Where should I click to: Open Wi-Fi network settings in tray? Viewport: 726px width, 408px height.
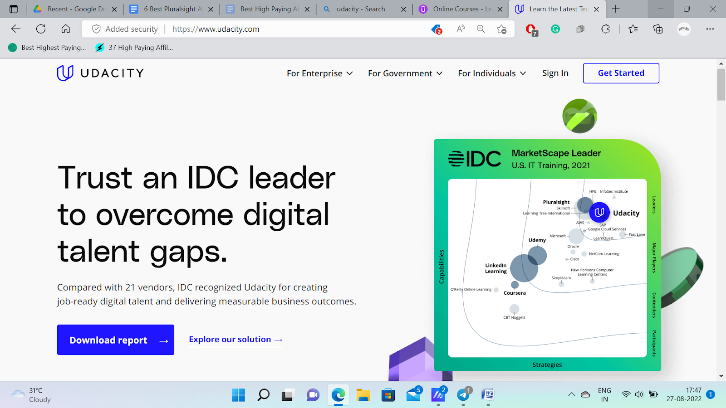tap(626, 394)
